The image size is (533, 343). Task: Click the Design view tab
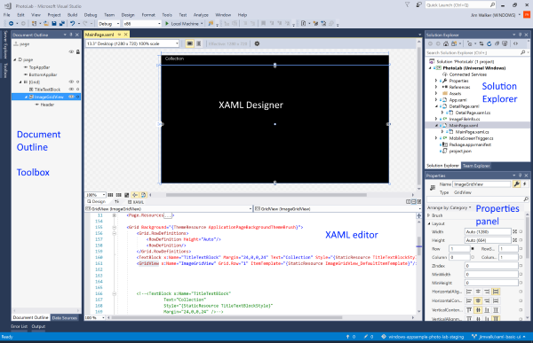(96, 201)
